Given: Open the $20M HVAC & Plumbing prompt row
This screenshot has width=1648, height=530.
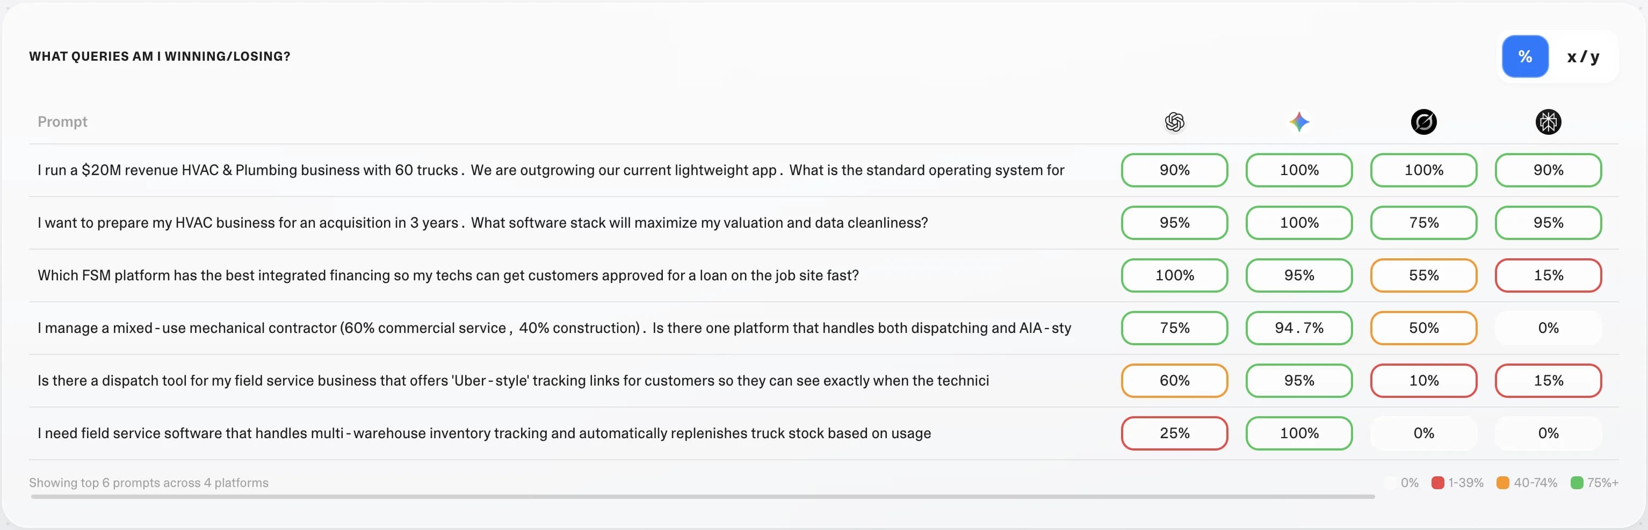Looking at the screenshot, I should [550, 170].
